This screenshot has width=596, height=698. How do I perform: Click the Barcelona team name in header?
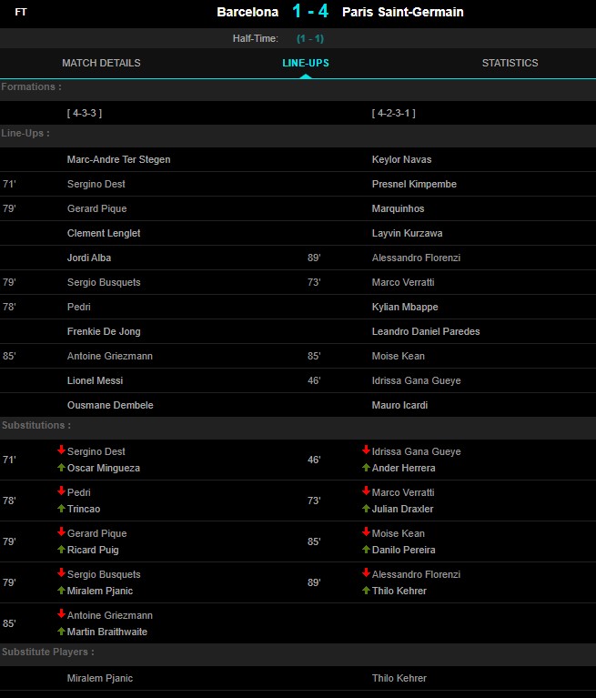point(247,12)
